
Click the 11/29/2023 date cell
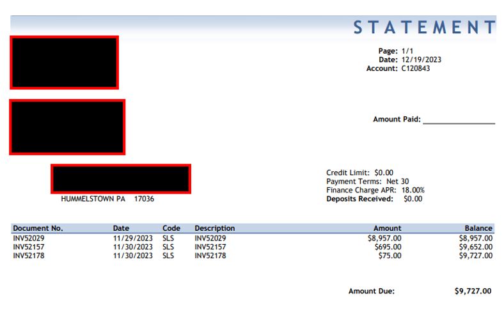[x=133, y=238]
